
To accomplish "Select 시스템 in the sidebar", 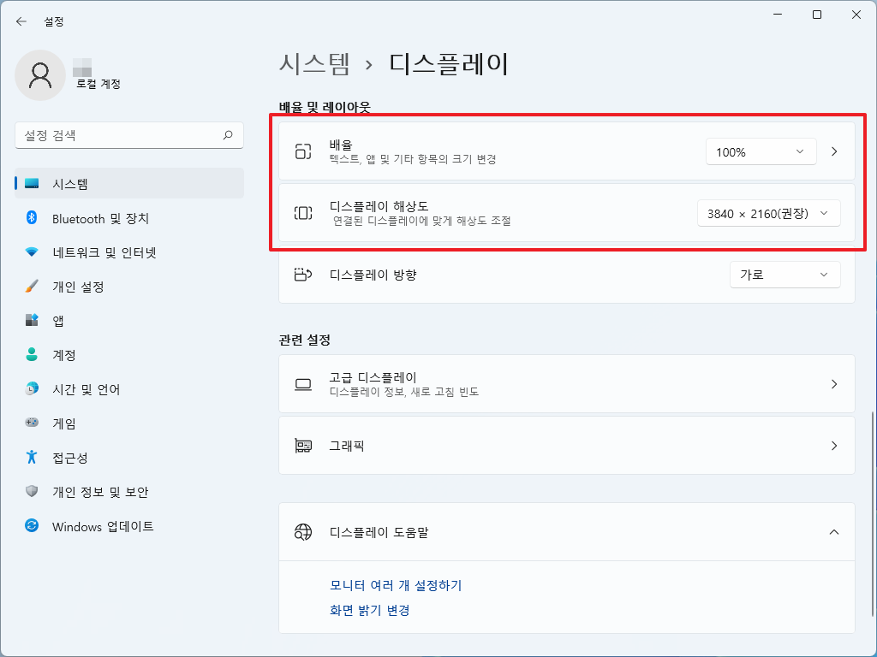I will (x=129, y=183).
